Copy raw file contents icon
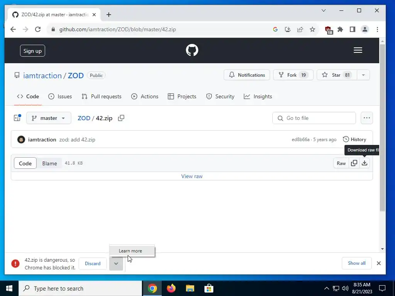 (354, 163)
